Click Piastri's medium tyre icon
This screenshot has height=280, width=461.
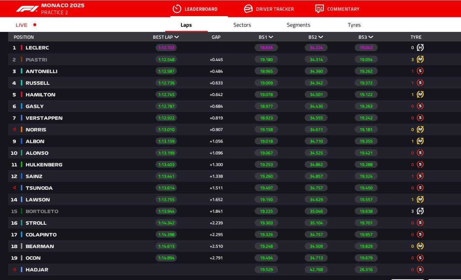coord(420,60)
